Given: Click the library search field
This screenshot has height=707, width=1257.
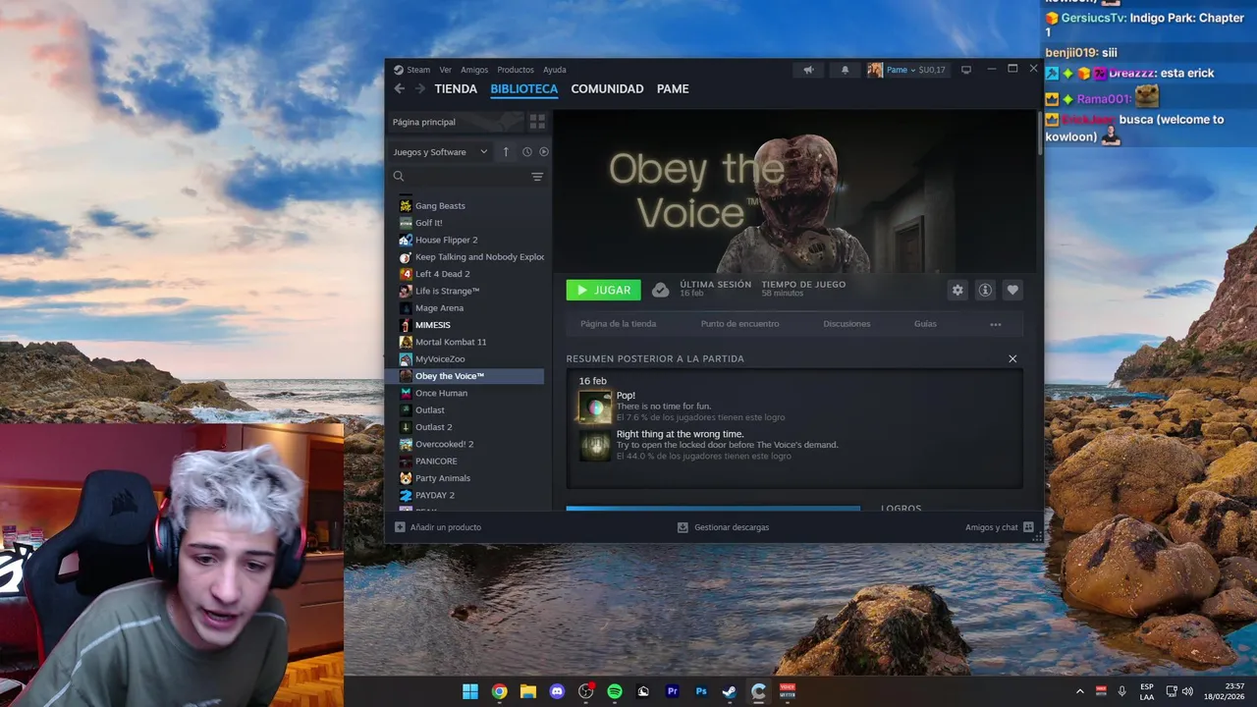Looking at the screenshot, I should click(466, 177).
